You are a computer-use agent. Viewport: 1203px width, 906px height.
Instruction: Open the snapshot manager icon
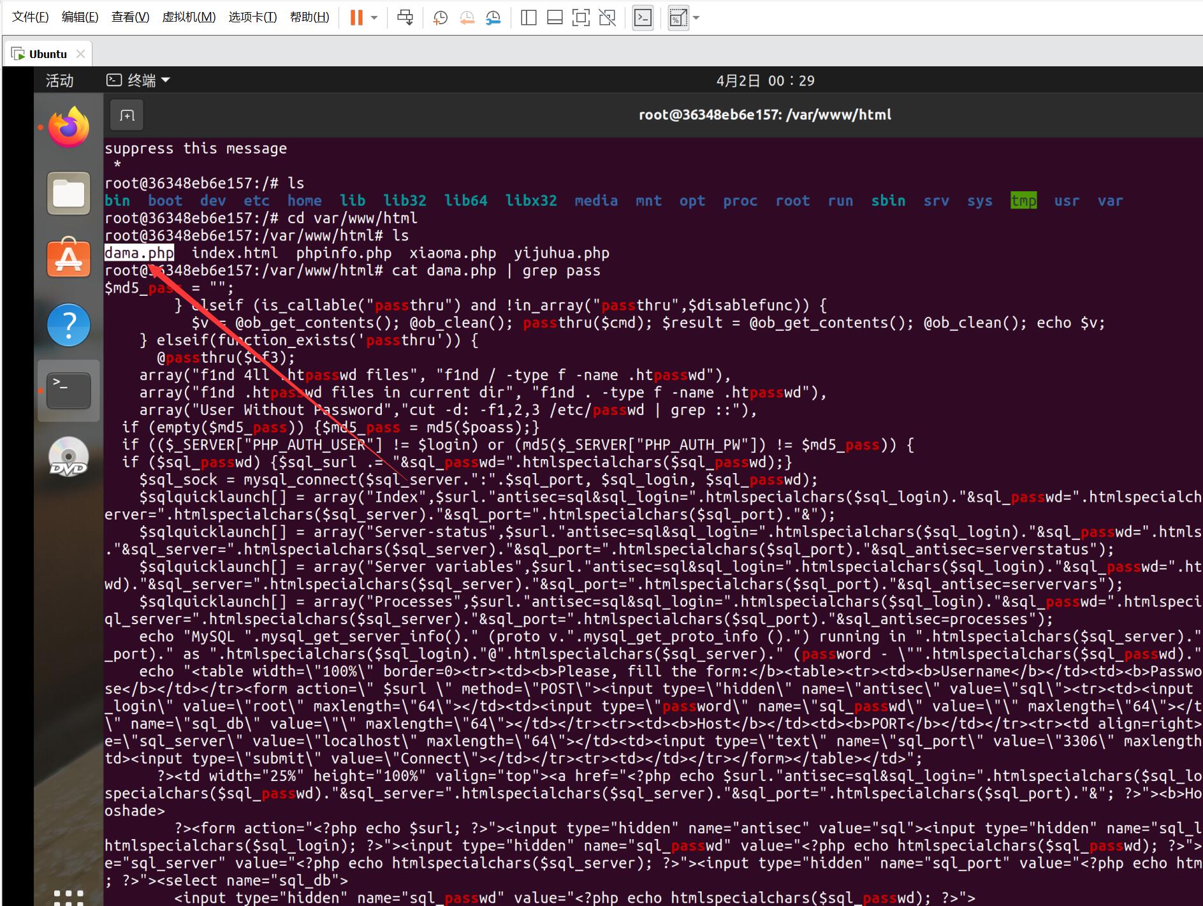493,18
